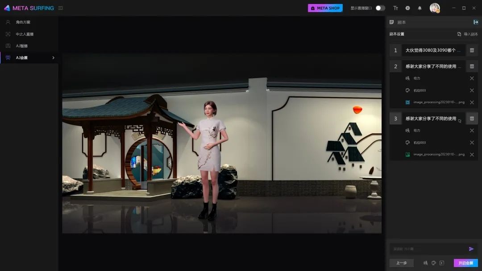Open the A.I智播 sidebar section
The height and width of the screenshot is (271, 482).
(x=21, y=46)
